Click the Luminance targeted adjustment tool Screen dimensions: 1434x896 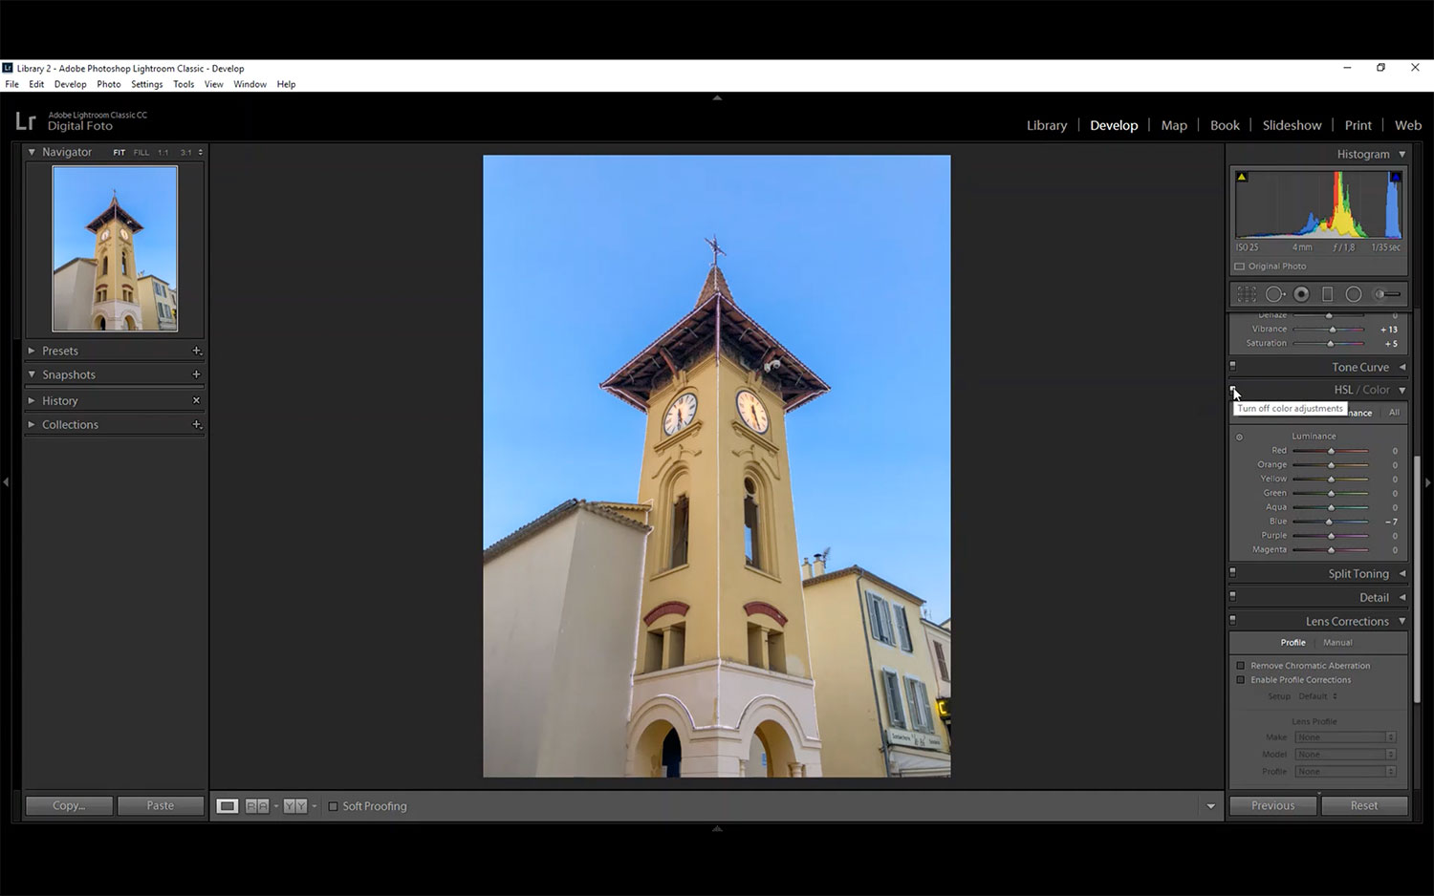pyautogui.click(x=1240, y=437)
